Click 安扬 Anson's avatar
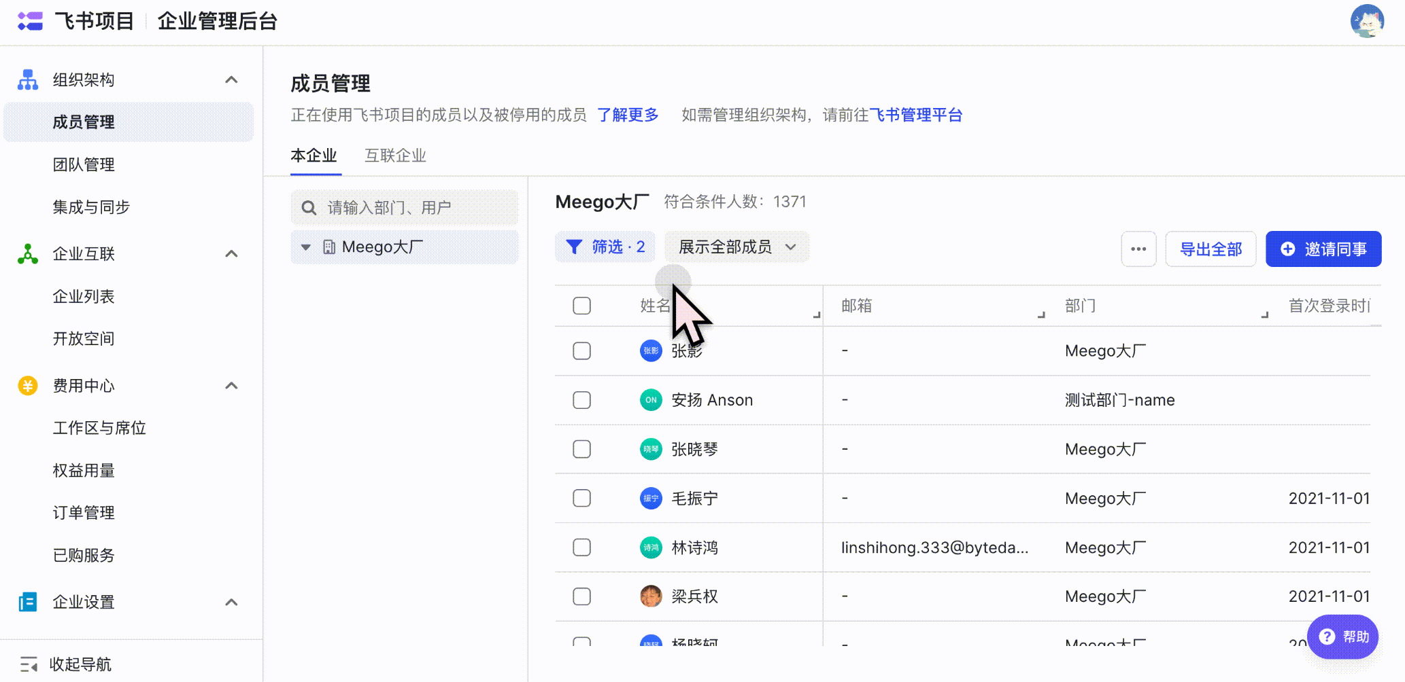Screen dimensions: 1405x682 click(x=651, y=400)
